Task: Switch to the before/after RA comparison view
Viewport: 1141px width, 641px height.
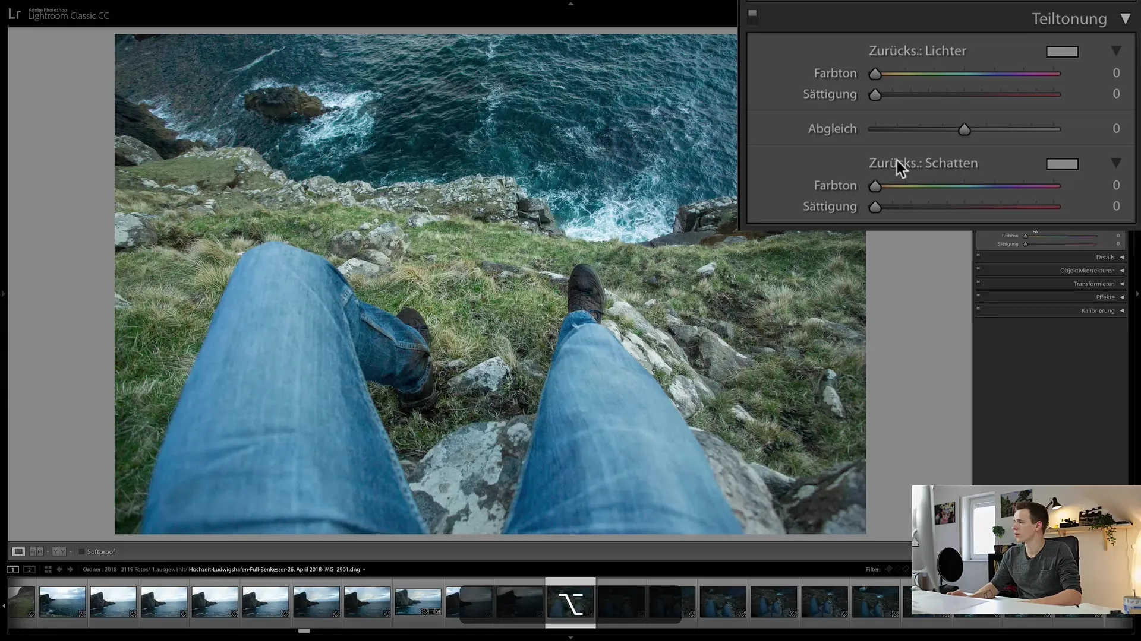Action: [x=36, y=551]
